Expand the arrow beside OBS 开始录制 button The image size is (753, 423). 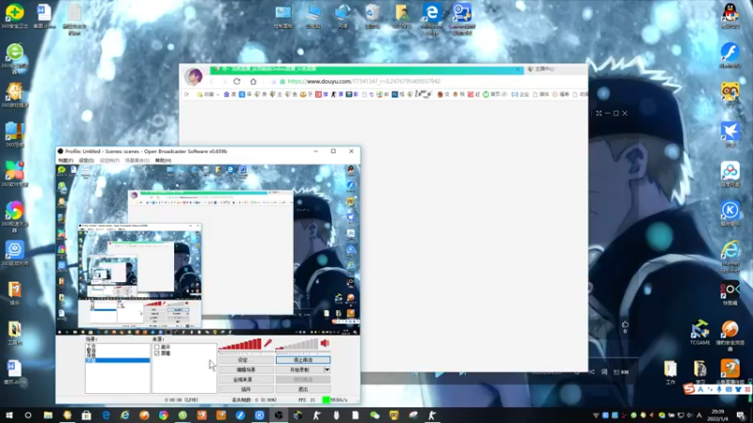click(327, 369)
